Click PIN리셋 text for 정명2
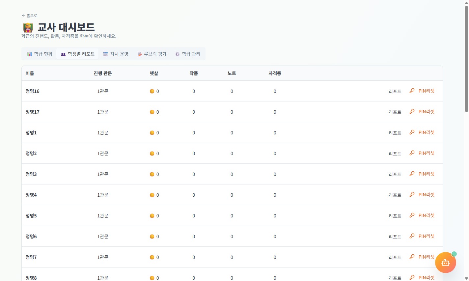469x281 pixels. (x=427, y=153)
